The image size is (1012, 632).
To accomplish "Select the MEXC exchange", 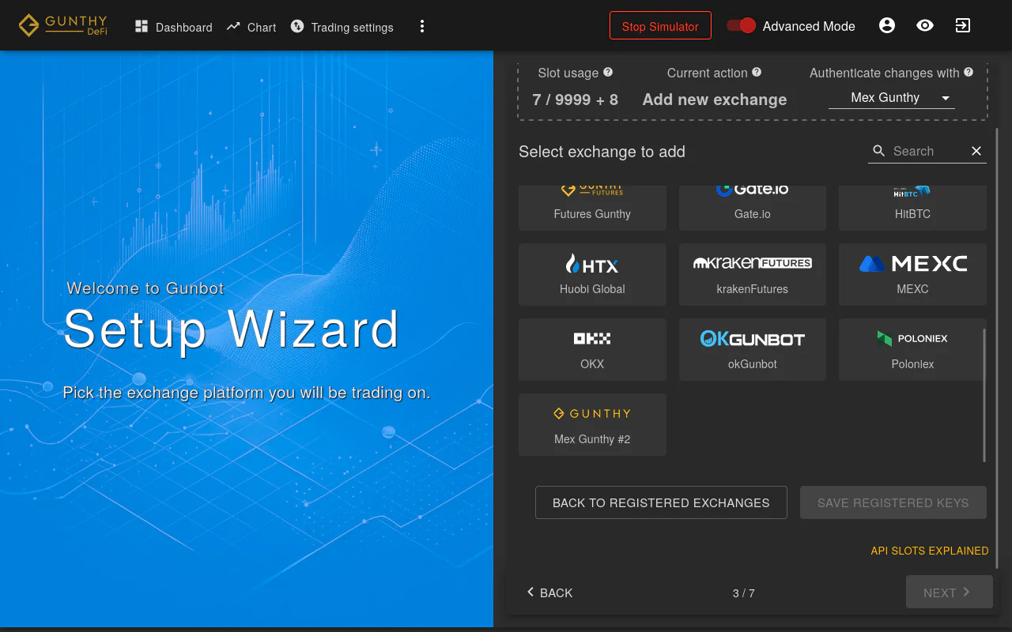I will 912,274.
